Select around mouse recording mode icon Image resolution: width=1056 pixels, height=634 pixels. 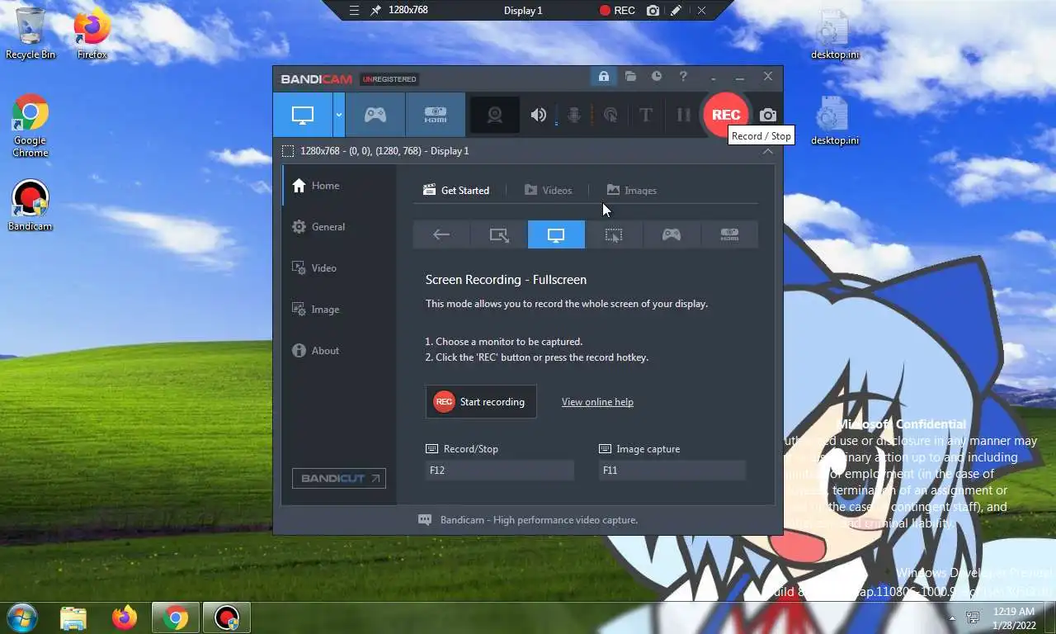pos(614,235)
